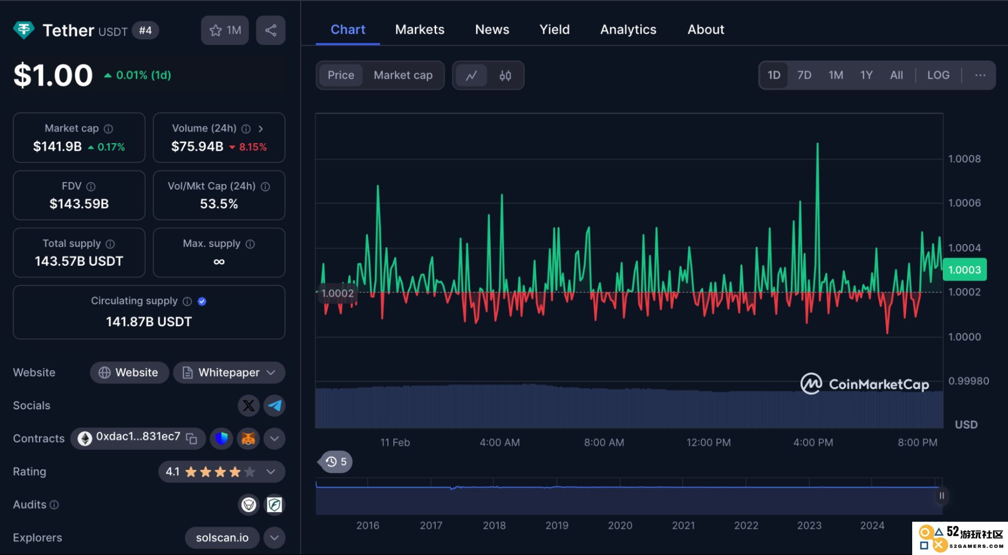Open the Markets tab
This screenshot has height=555, width=1008.
coord(420,30)
